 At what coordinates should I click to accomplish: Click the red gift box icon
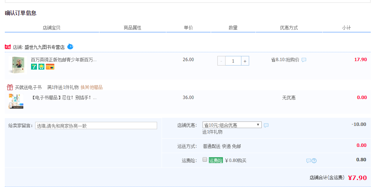click(x=10, y=87)
